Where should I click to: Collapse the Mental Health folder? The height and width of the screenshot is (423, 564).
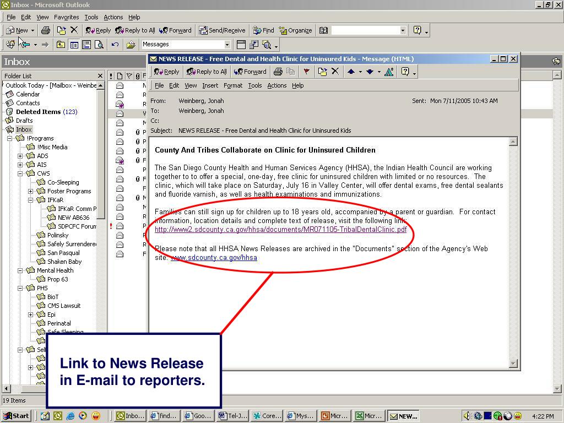point(20,270)
